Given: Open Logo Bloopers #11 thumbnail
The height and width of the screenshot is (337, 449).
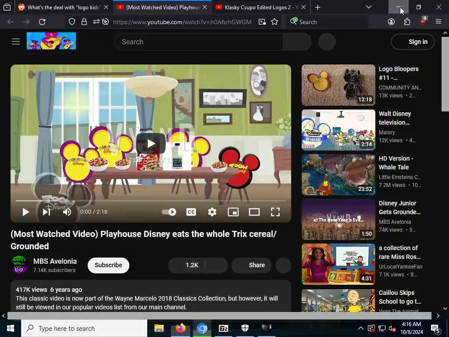Looking at the screenshot, I should [x=338, y=85].
